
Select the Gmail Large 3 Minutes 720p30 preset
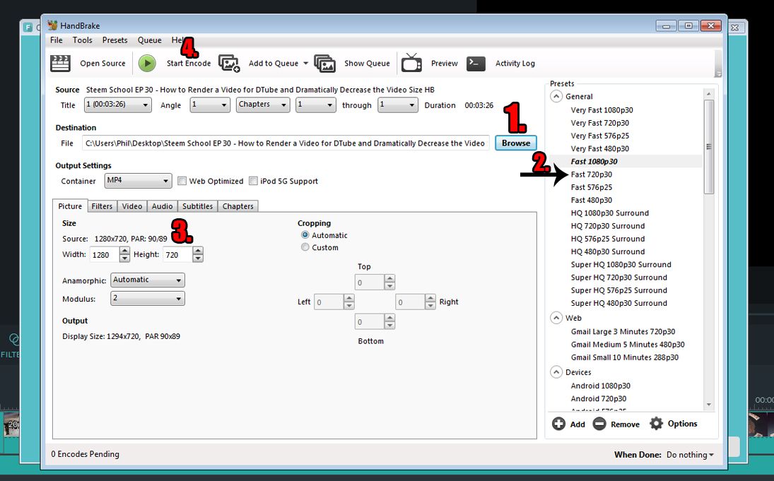(x=623, y=331)
